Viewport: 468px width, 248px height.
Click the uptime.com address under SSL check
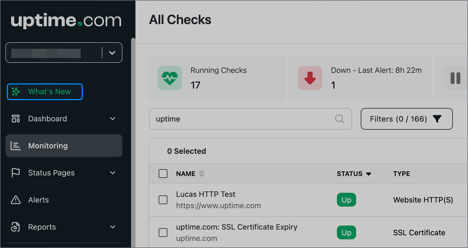[197, 238]
